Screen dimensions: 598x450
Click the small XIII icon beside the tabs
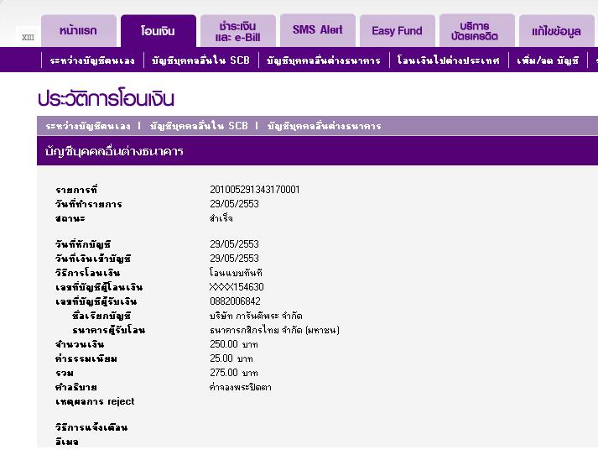pos(28,37)
